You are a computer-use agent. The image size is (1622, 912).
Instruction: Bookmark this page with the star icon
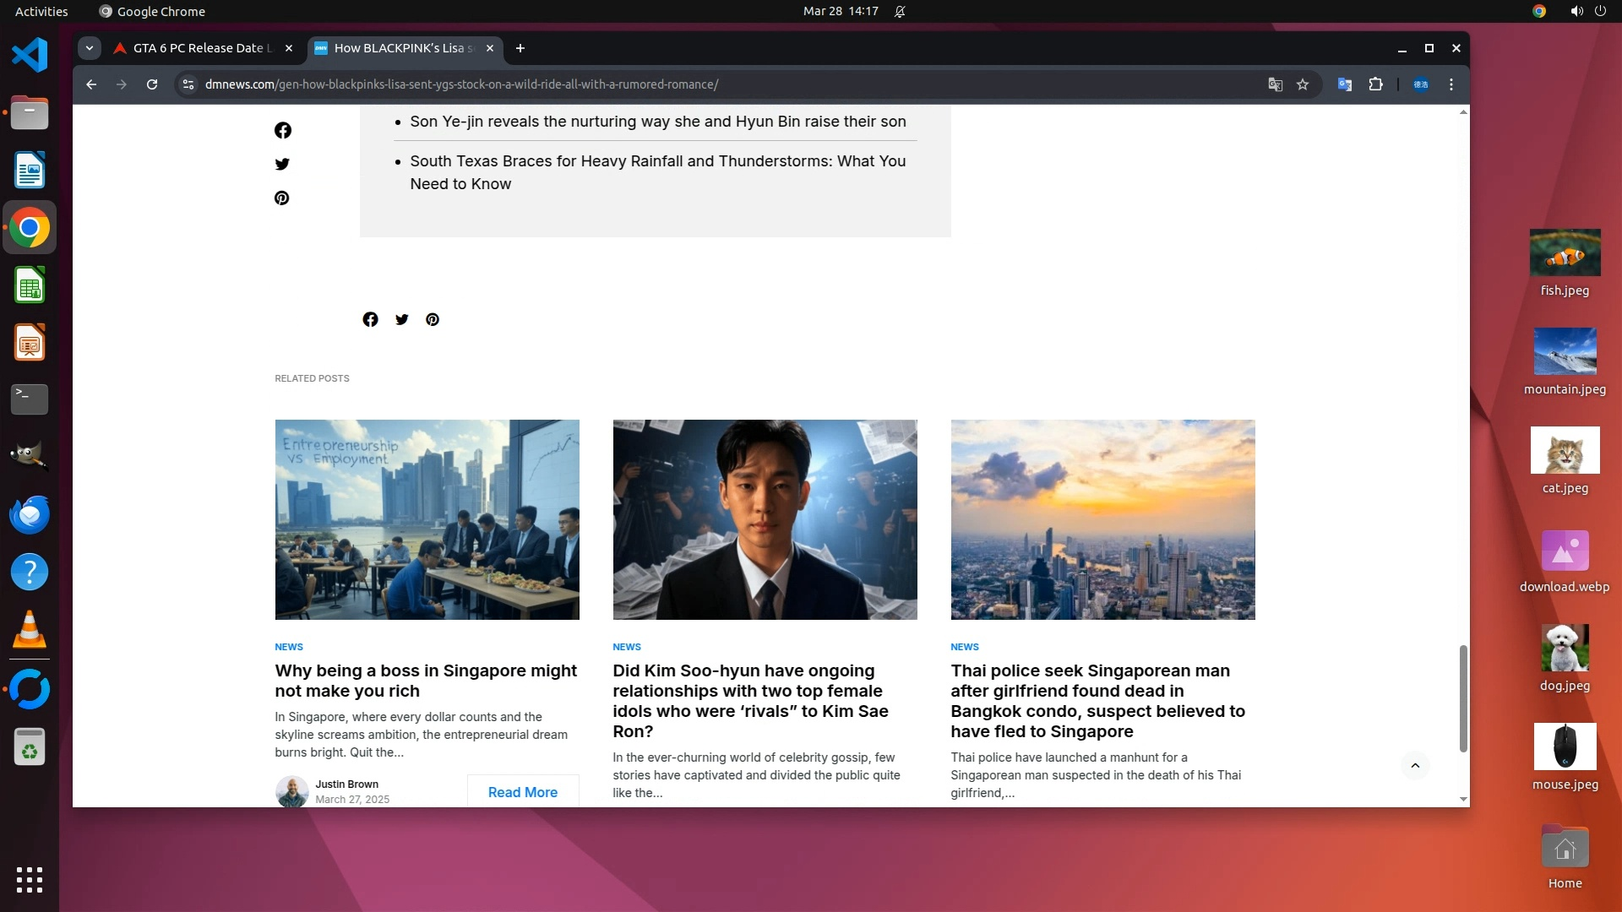coord(1303,84)
